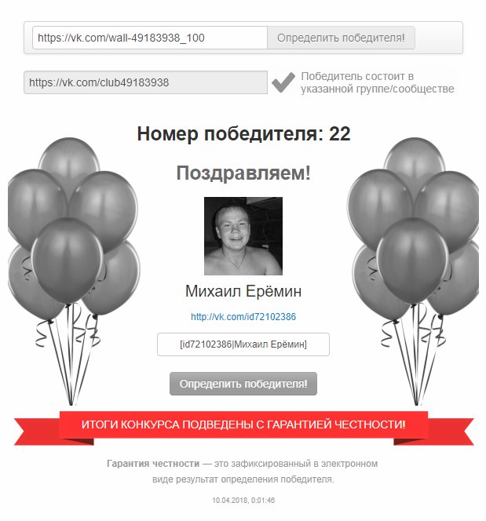This screenshot has width=486, height=521.
Task: Select the [id72102386|Михаил Ерёмин] mention field
Action: tap(243, 344)
